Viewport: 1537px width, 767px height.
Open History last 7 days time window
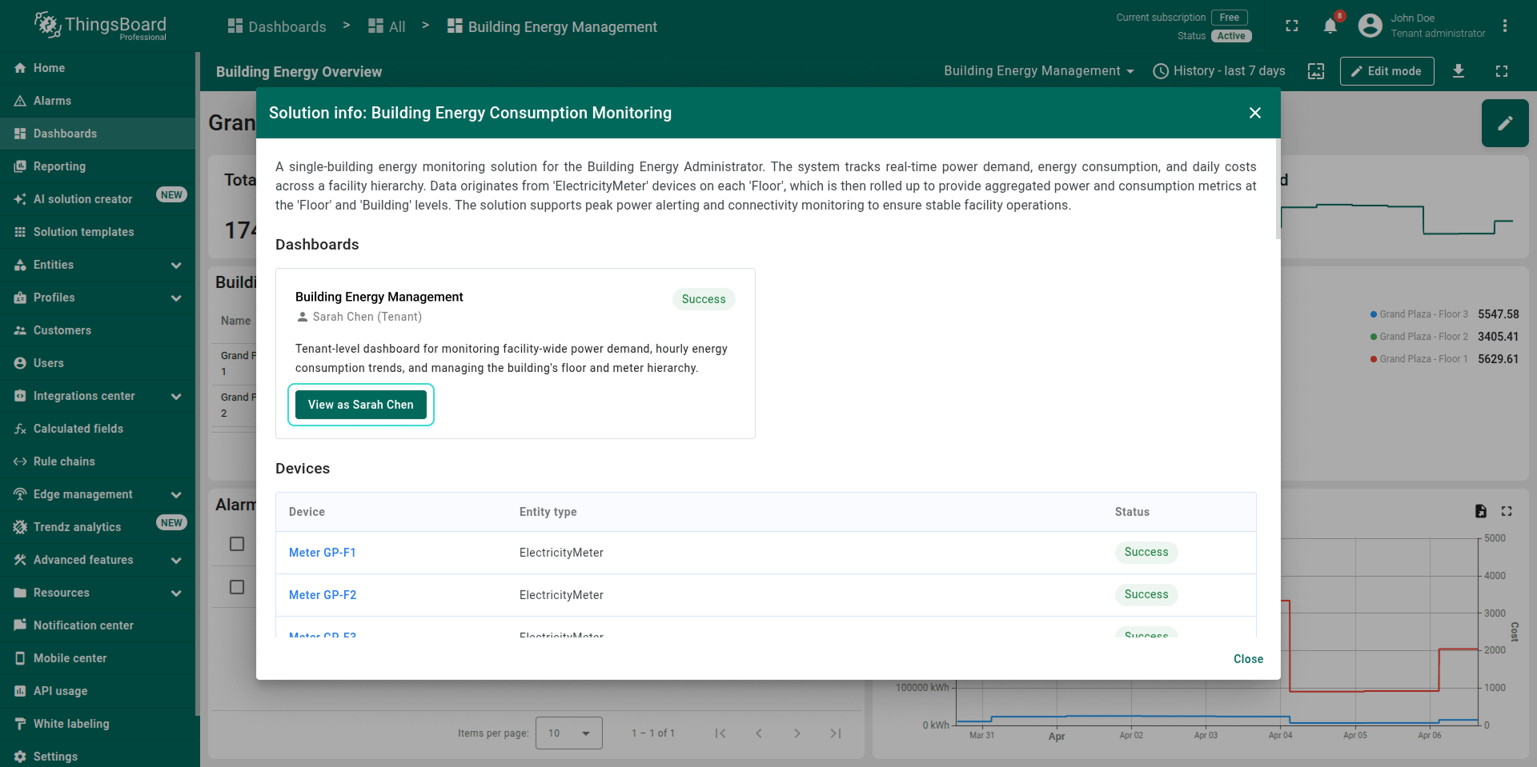coord(1218,71)
